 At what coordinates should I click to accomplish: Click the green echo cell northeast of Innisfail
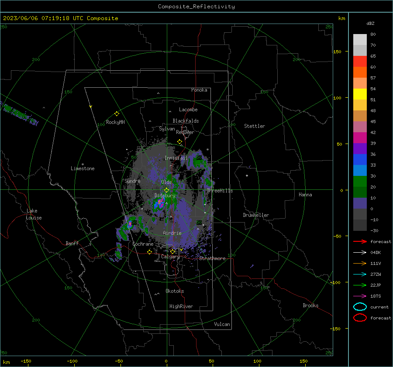[198, 161]
